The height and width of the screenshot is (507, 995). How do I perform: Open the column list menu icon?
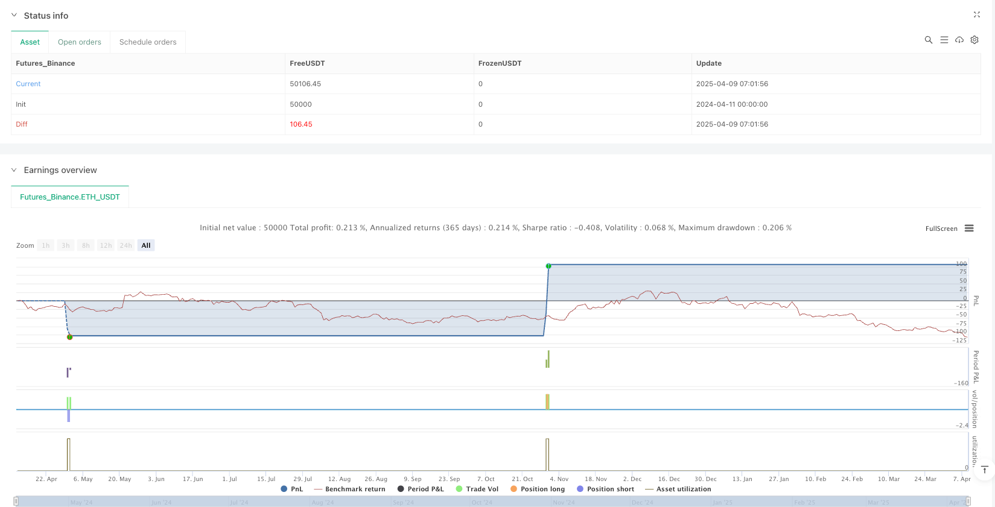[x=944, y=40]
